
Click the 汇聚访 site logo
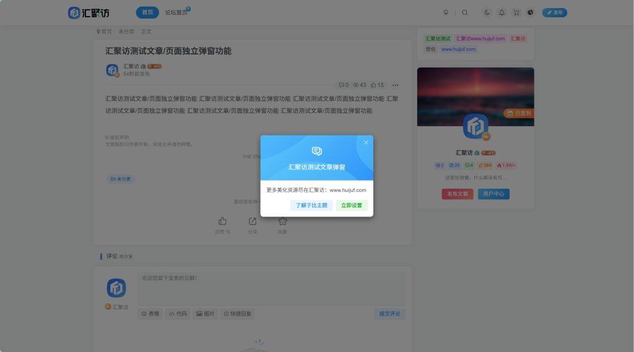pos(89,12)
